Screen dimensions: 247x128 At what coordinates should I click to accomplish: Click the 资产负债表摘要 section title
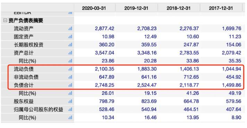pos(26,20)
